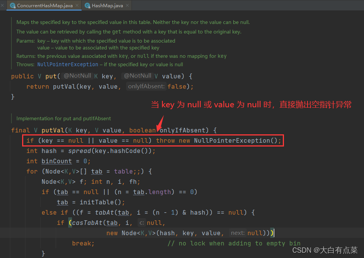Click the binCount variable
The width and height of the screenshot is (364, 258).
[x=57, y=161]
